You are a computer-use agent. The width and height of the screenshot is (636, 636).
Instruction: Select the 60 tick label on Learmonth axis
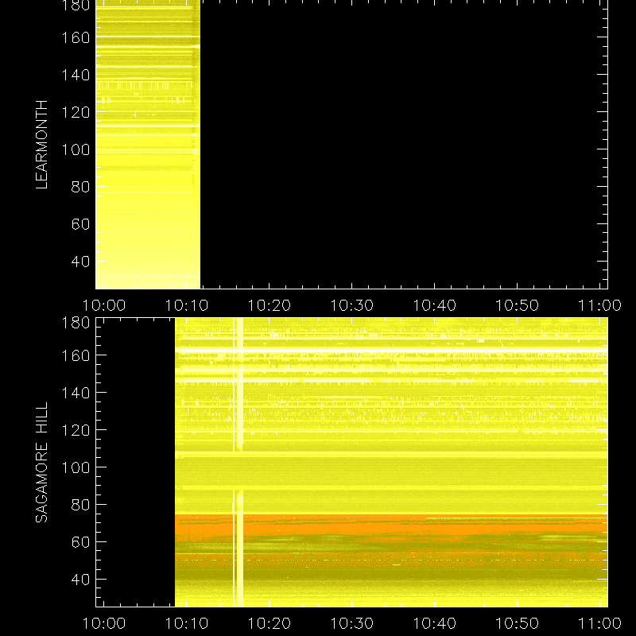click(80, 224)
